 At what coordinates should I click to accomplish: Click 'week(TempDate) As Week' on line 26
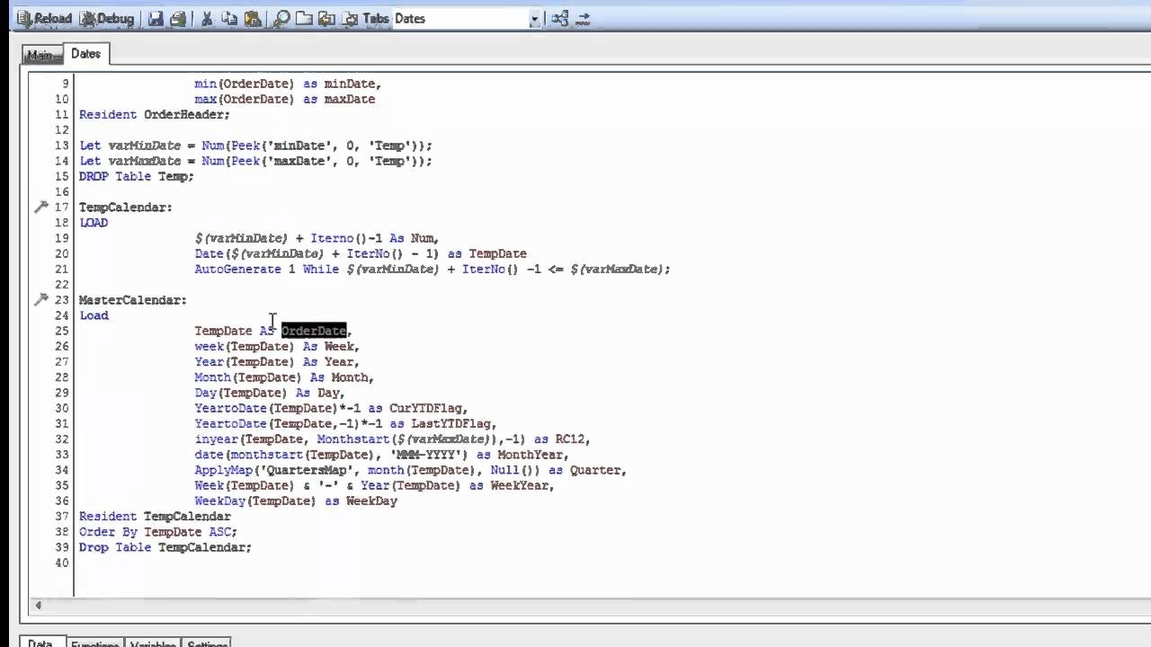coord(277,347)
